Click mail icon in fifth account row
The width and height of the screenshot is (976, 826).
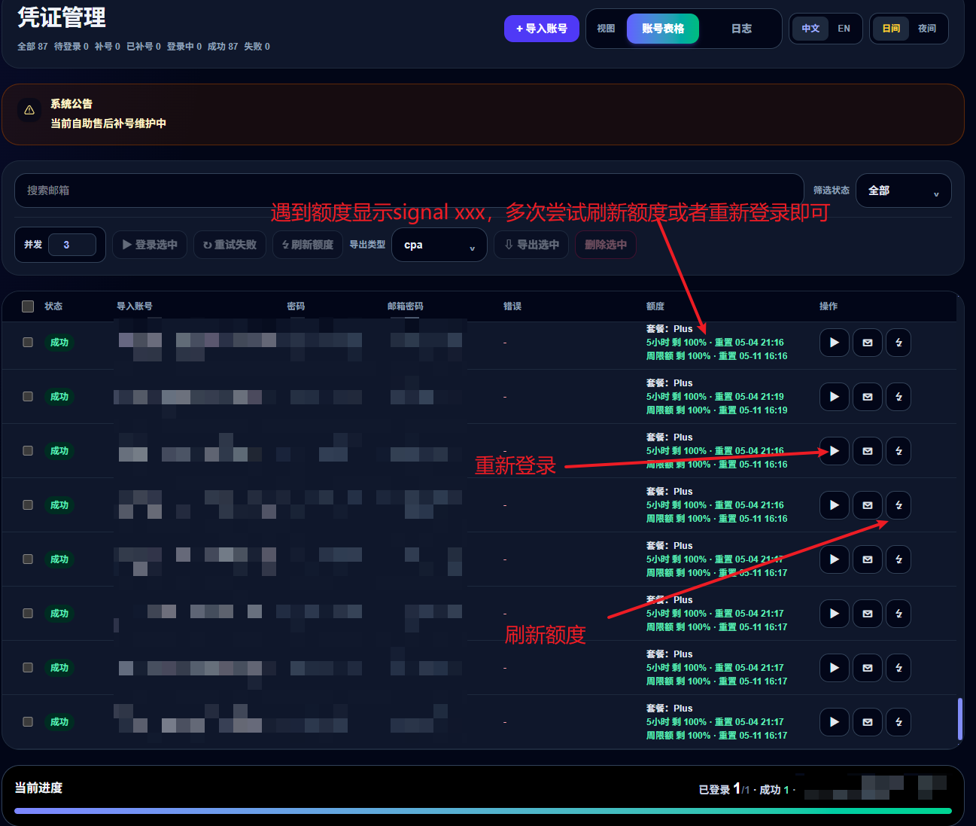[x=867, y=559]
